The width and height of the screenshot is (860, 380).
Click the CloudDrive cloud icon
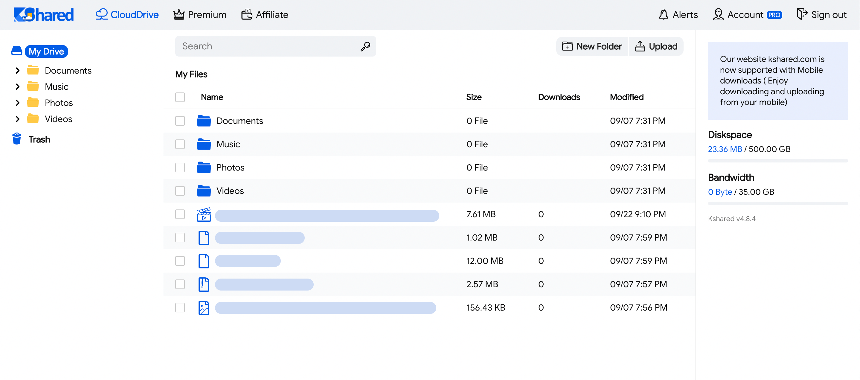point(101,14)
